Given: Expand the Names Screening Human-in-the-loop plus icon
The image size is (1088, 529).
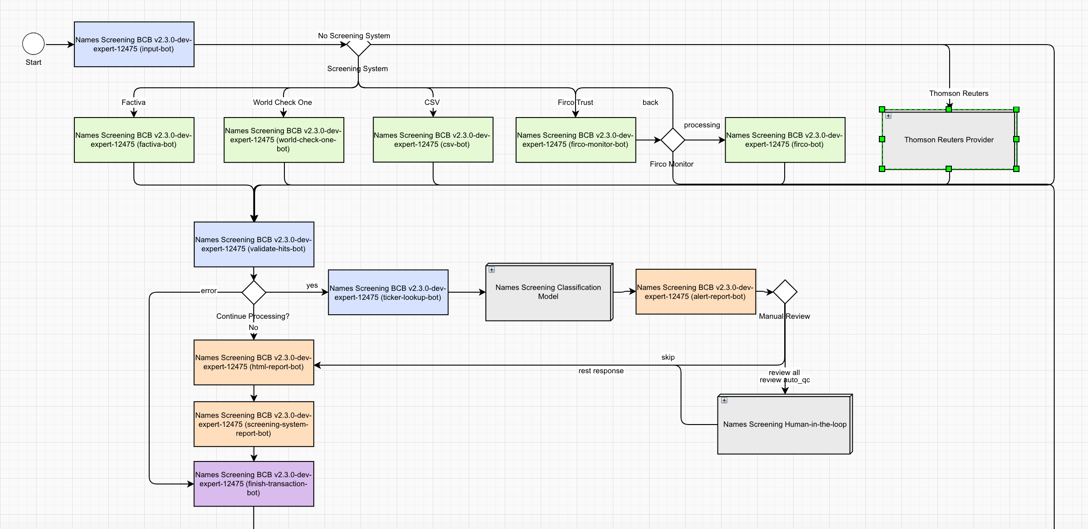Looking at the screenshot, I should 724,400.
